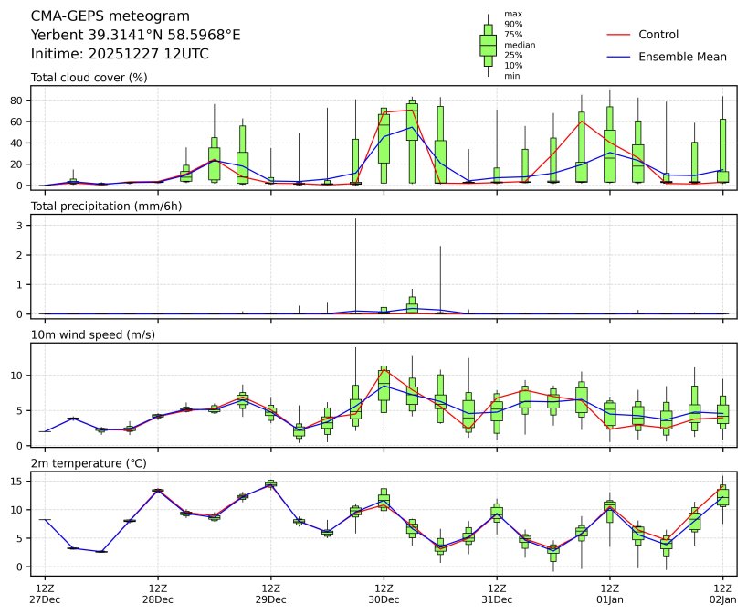Click the Initime 20251227 12UTC text

click(120, 54)
